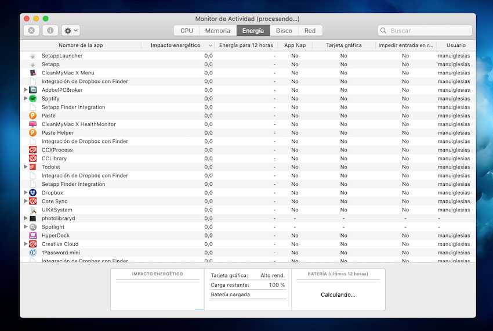
Task: Select the HyperDock process name
Action: pos(56,236)
